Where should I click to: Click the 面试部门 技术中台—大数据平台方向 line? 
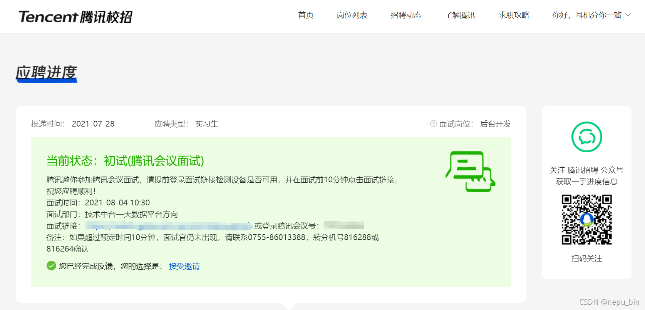[112, 214]
